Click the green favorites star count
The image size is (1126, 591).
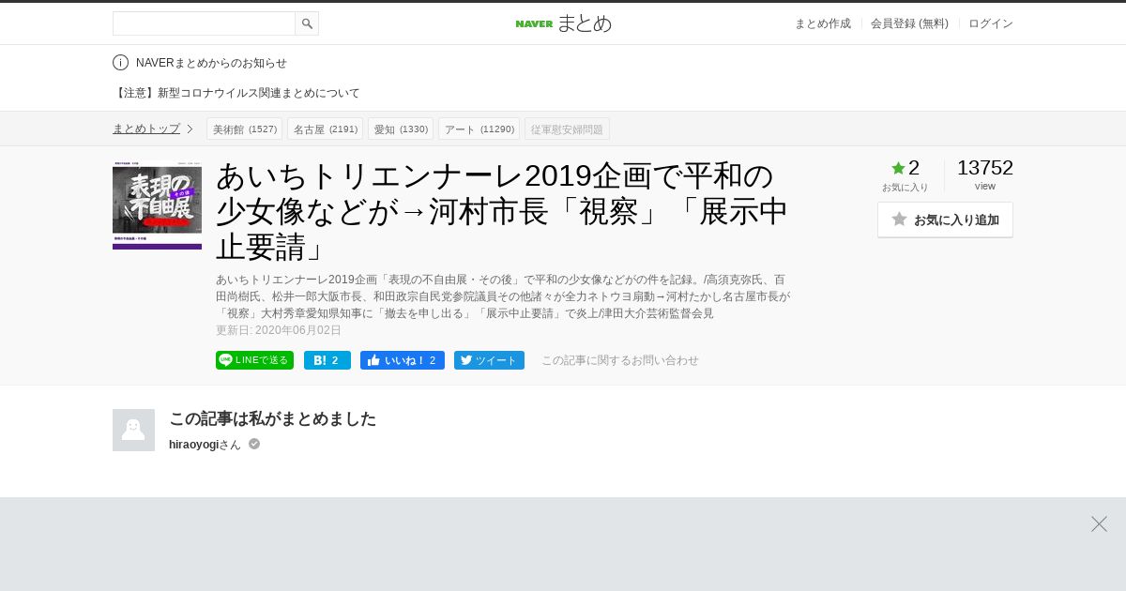point(905,168)
